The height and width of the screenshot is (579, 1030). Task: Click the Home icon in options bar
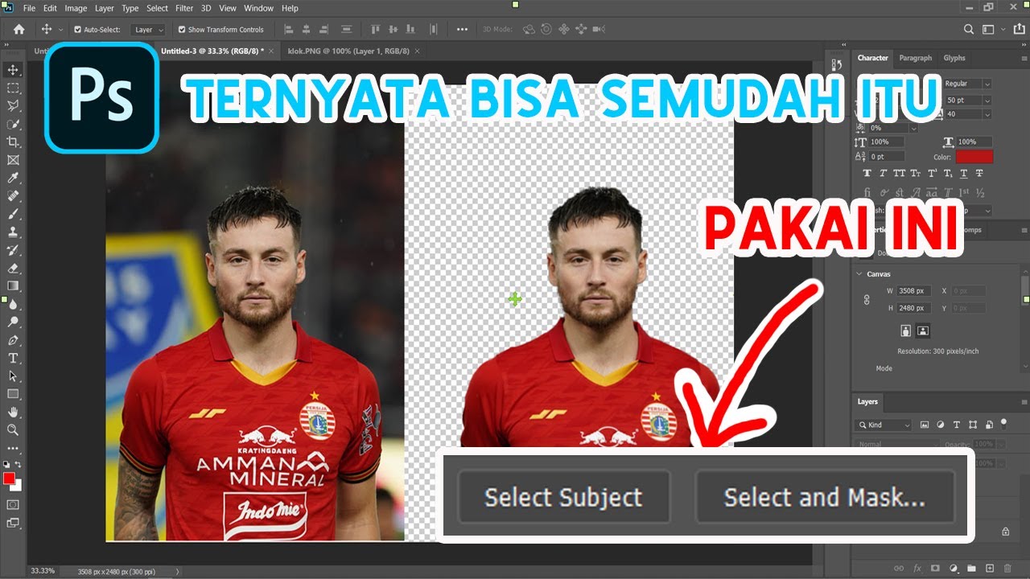coord(19,29)
